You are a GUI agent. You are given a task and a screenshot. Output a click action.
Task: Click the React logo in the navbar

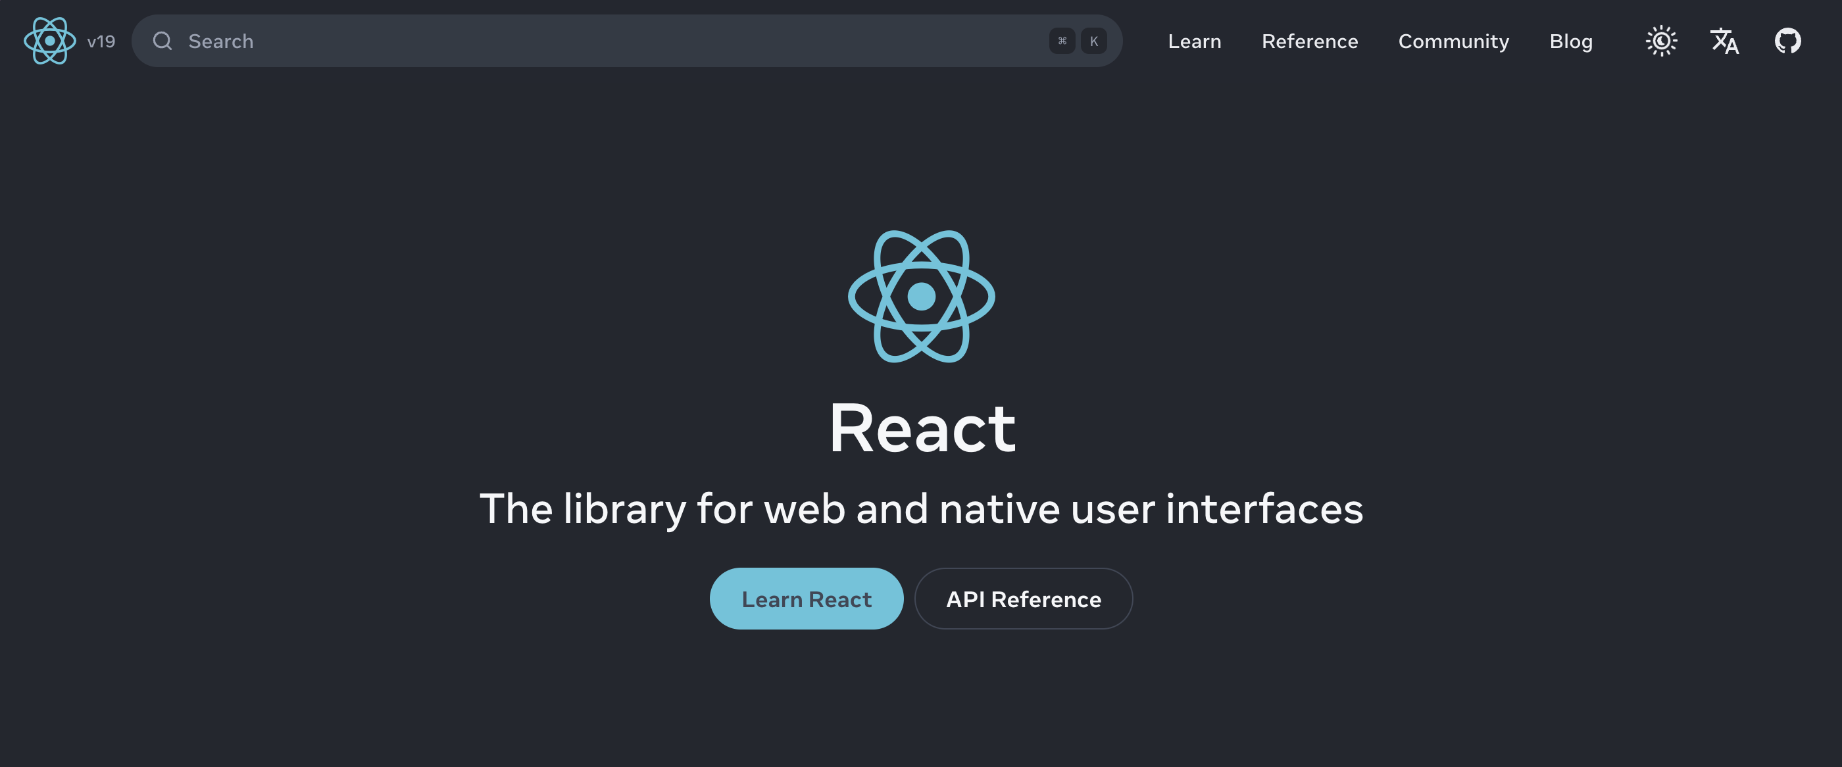(50, 41)
